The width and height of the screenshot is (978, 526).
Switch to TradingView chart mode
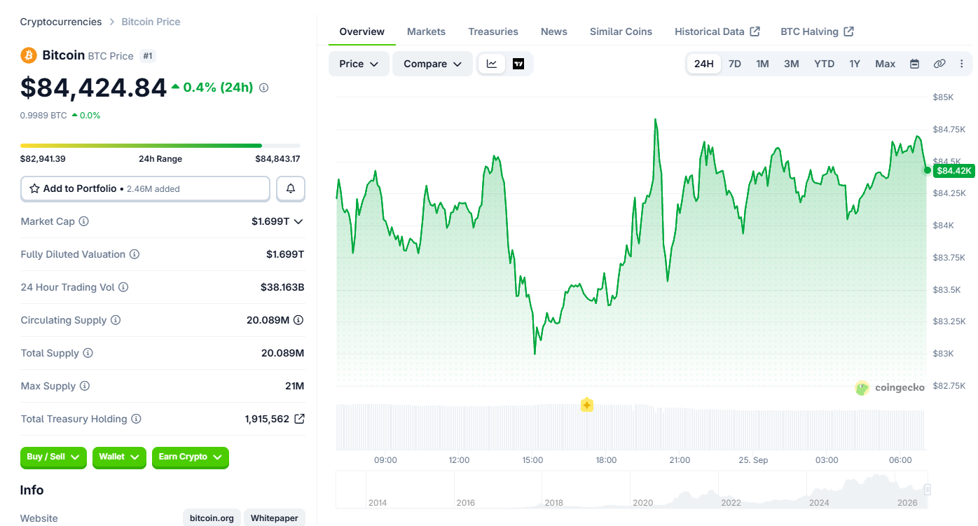(518, 64)
